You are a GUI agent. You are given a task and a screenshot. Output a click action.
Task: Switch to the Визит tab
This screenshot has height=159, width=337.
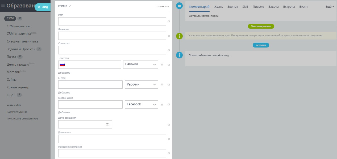(x=303, y=7)
